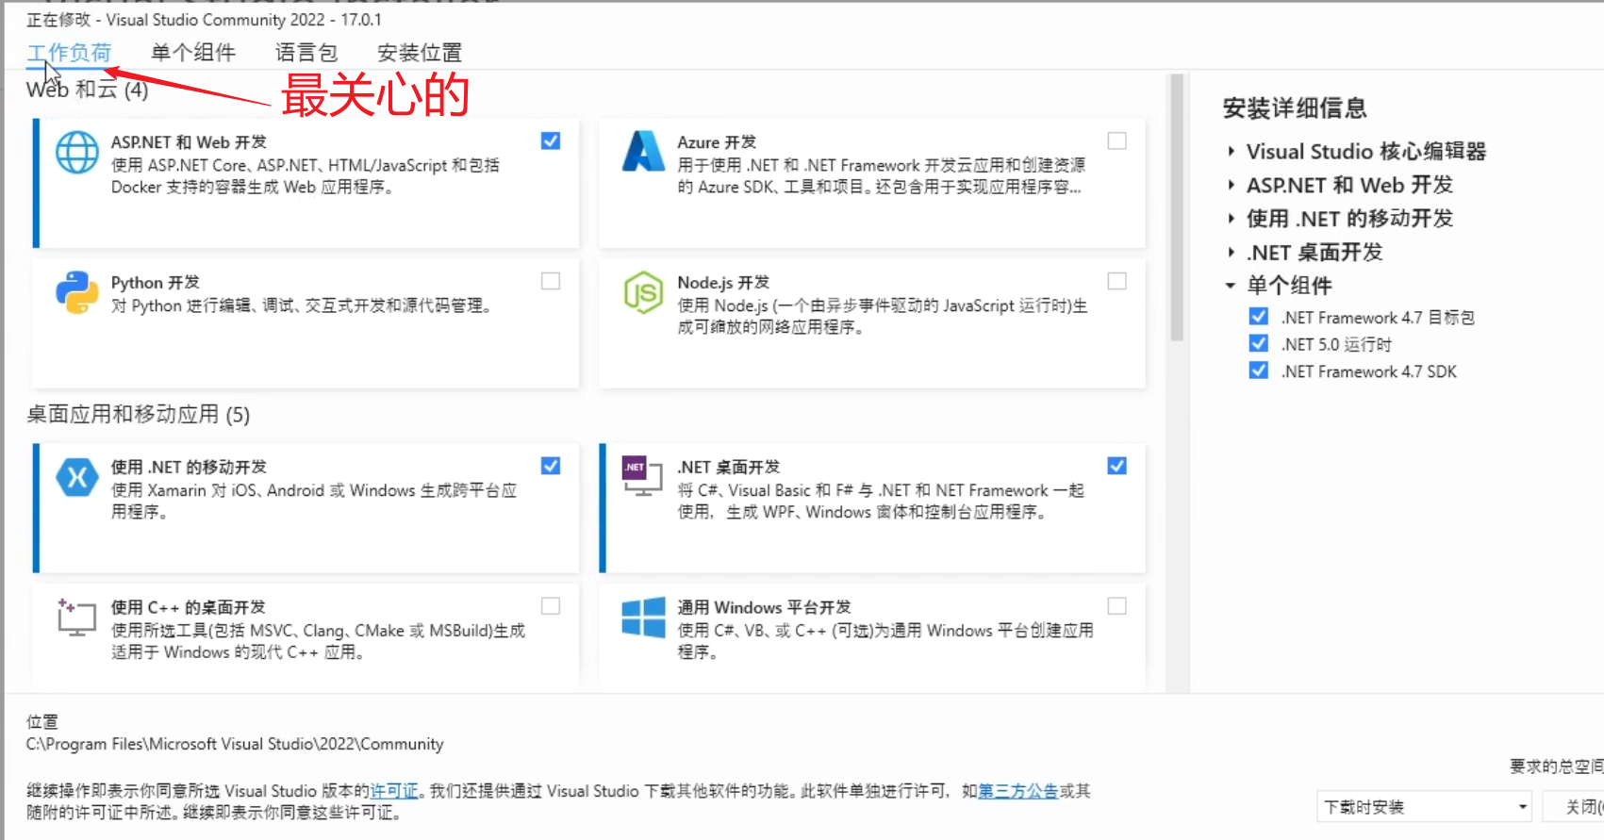The width and height of the screenshot is (1604, 840).
Task: Enable the Python 开发 workload checkbox
Action: click(x=551, y=281)
